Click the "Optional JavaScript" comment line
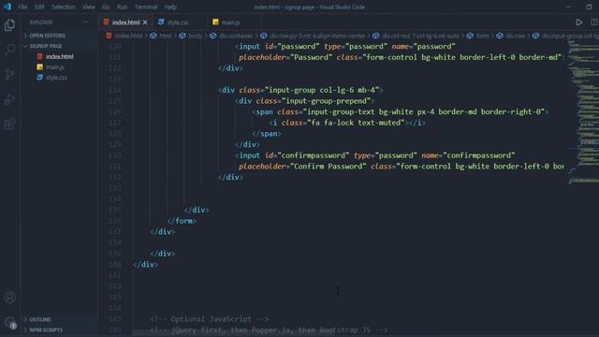 210,319
